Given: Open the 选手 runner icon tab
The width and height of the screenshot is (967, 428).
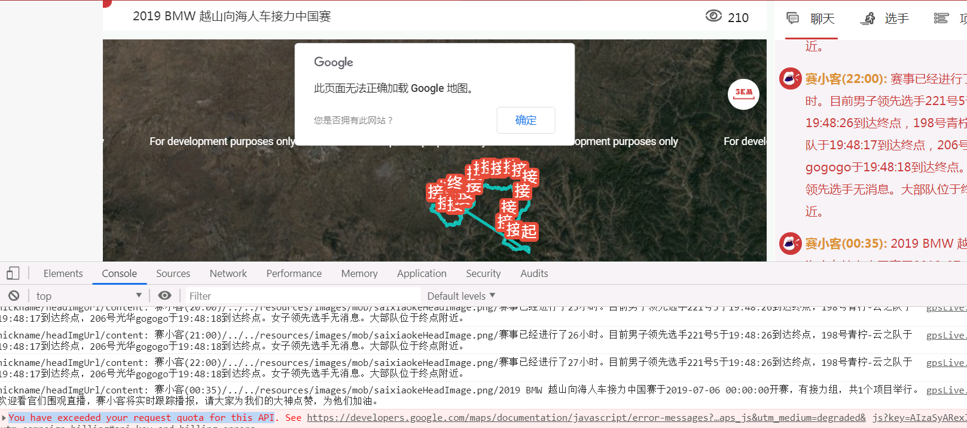Looking at the screenshot, I should [868, 19].
